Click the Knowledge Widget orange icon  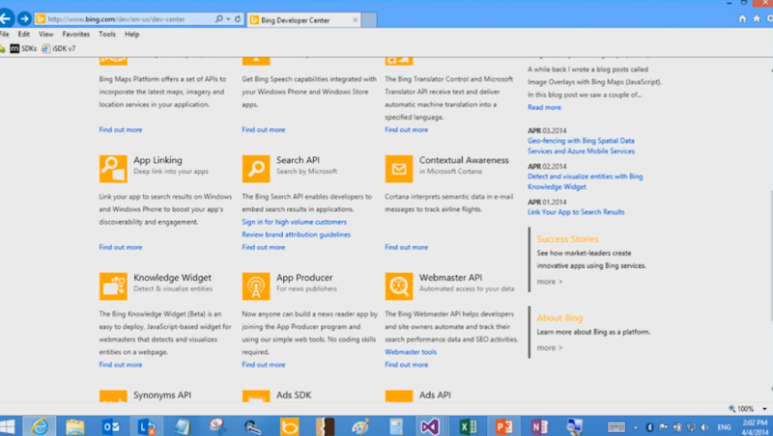click(113, 286)
